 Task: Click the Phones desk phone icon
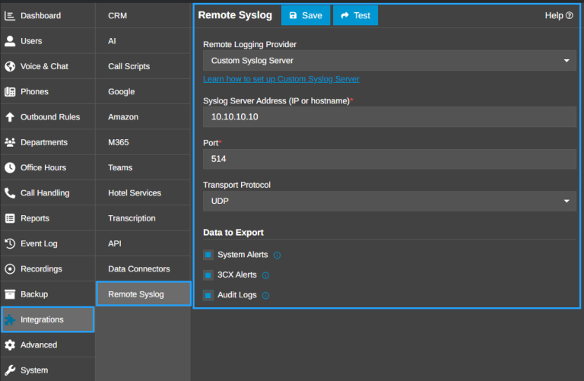click(x=10, y=91)
